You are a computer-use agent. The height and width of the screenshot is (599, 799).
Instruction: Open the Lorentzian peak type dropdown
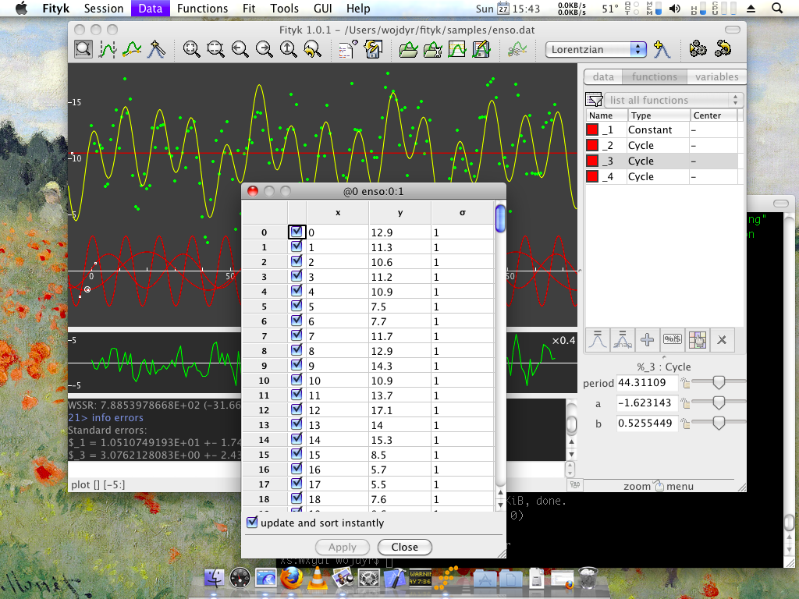tap(595, 49)
